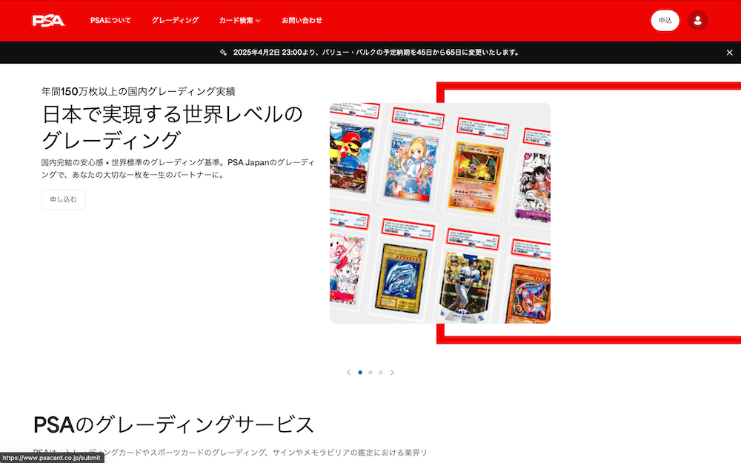Viewport: 741px width, 463px height.
Task: Click the 年間150万枚以上の国内グレーディング実績 text
Action: (x=138, y=91)
